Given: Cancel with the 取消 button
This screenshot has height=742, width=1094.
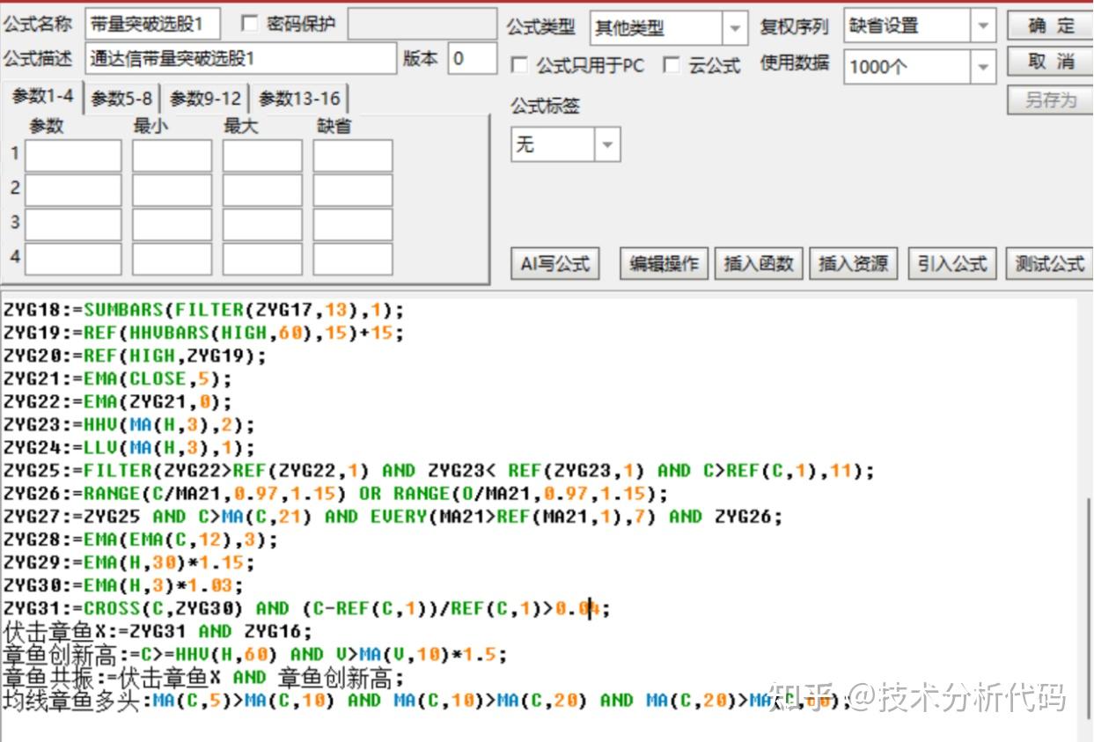Looking at the screenshot, I should pyautogui.click(x=1051, y=62).
